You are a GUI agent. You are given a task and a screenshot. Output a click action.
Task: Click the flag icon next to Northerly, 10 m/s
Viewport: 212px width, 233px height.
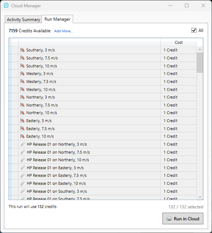point(22,113)
